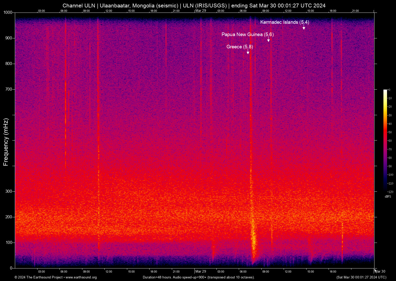Click the 1000 tick on frequency axis
Screen dimensions: 396x281
tap(8, 13)
